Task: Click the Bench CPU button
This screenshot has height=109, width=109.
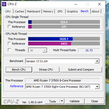Action: pyautogui.click(x=19, y=70)
